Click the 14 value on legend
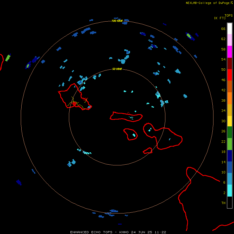The width and height of the screenshot is (234, 234). tap(223, 162)
